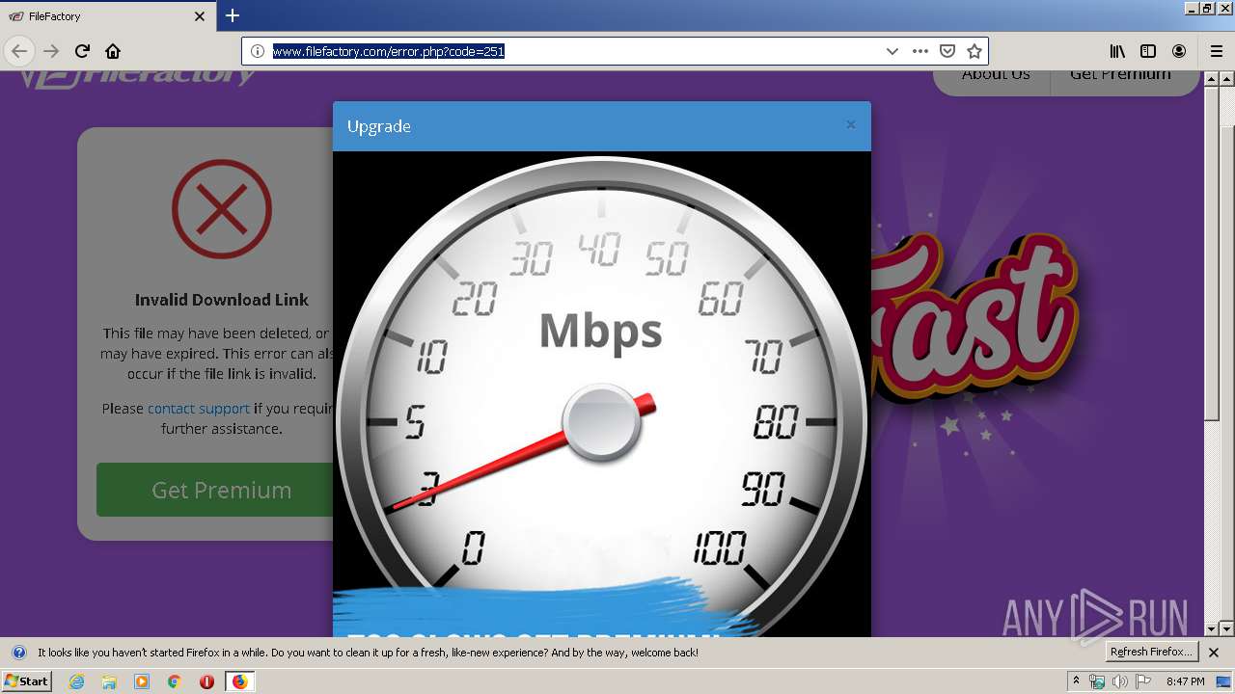
Task: Click the Invalid Download Link heading
Action: tap(222, 300)
